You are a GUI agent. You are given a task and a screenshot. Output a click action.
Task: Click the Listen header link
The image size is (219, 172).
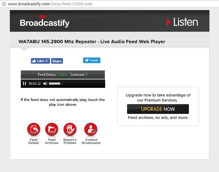click(182, 22)
